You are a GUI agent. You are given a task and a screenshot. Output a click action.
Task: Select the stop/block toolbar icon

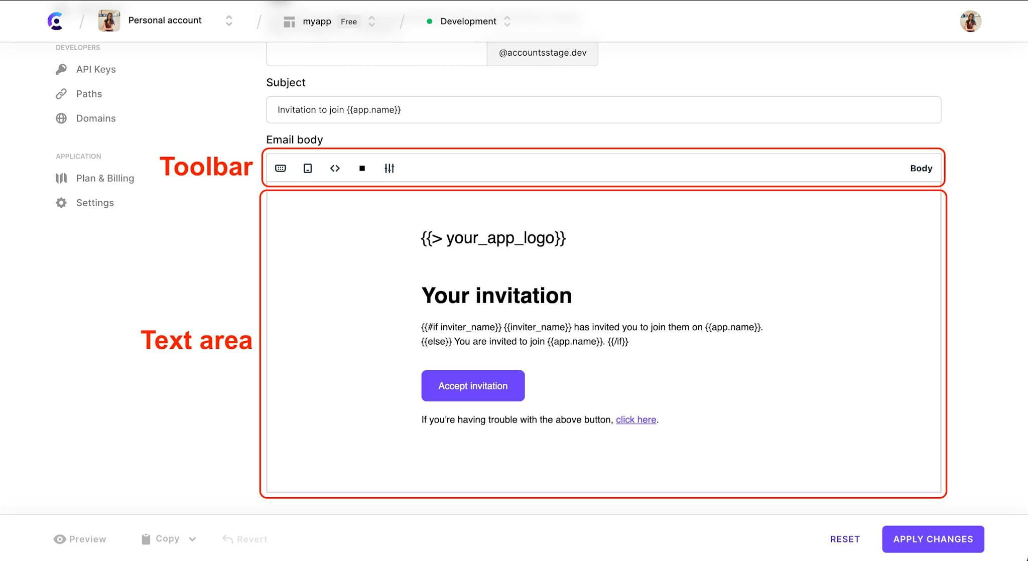pyautogui.click(x=362, y=168)
